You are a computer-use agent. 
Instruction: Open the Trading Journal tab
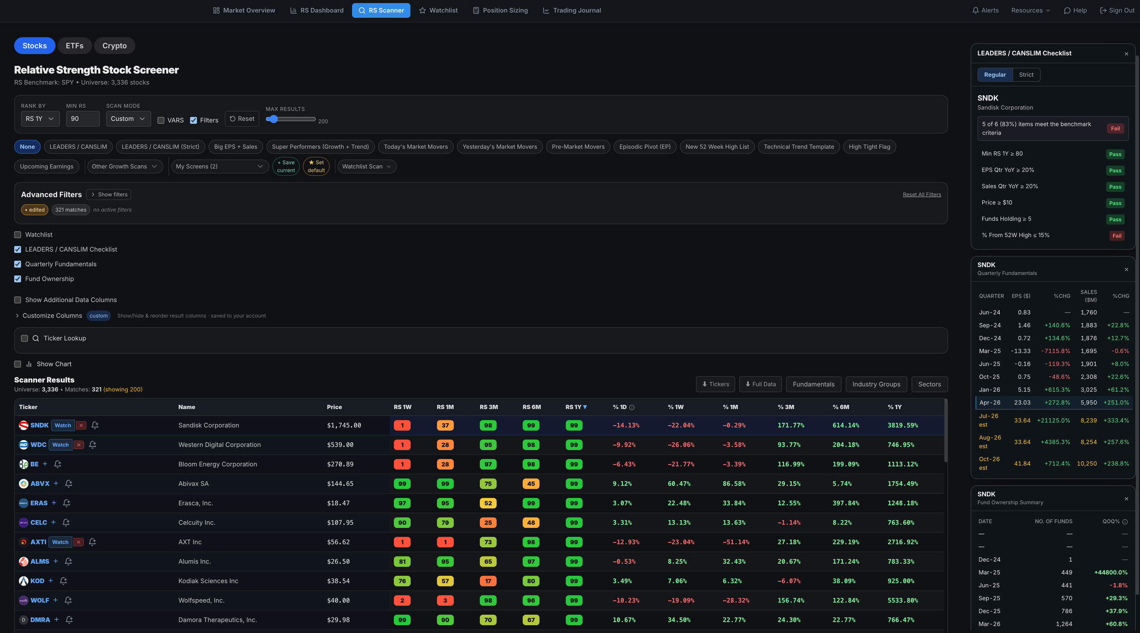(x=572, y=10)
